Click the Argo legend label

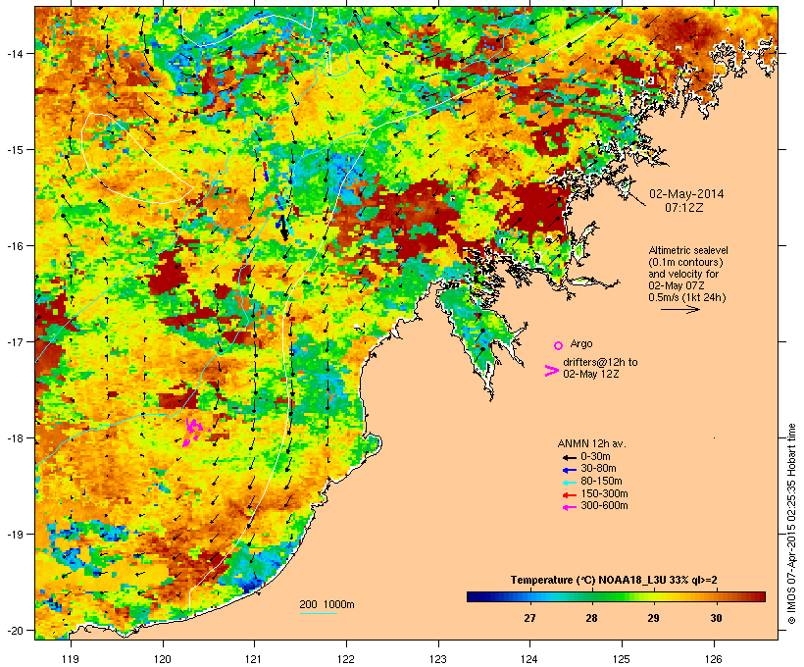(x=581, y=343)
